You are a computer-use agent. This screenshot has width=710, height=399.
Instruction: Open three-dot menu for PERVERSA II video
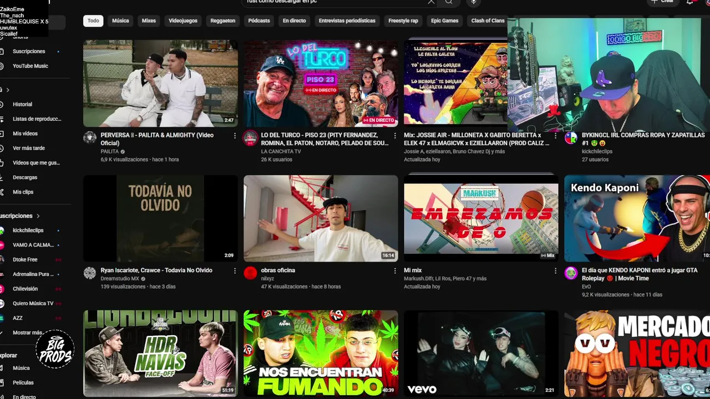(235, 136)
